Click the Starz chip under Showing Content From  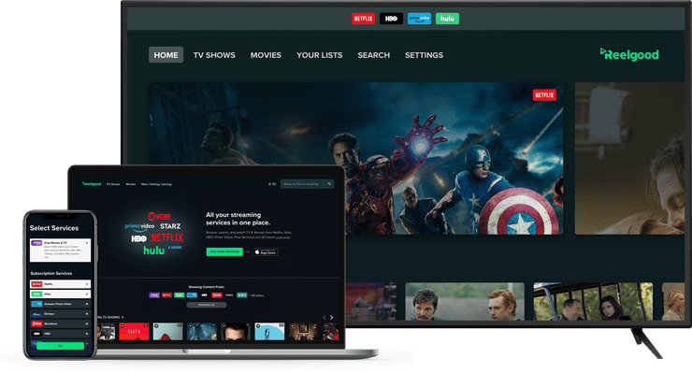pos(229,294)
